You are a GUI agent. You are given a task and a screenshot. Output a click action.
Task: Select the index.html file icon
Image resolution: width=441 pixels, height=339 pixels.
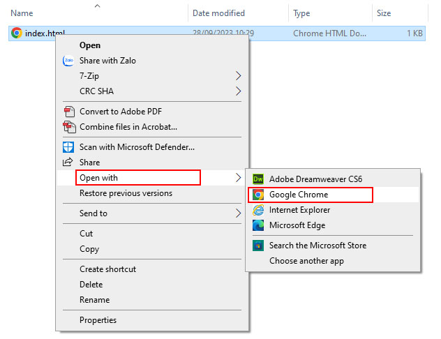[x=17, y=33]
